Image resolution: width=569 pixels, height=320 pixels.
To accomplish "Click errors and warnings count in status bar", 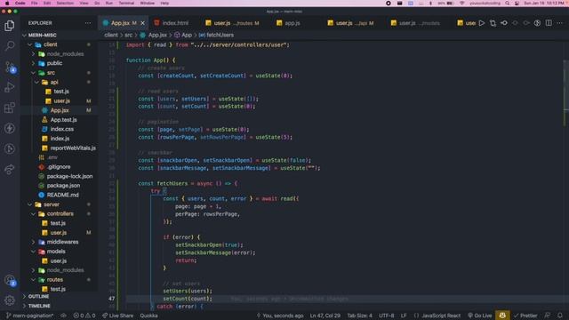I will tap(84, 316).
